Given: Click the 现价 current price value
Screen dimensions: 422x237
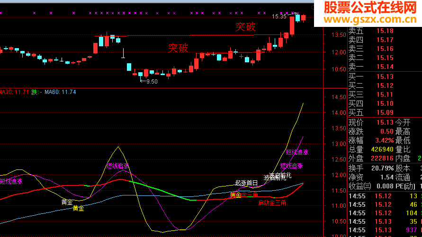Looking at the screenshot, I should [x=385, y=122].
